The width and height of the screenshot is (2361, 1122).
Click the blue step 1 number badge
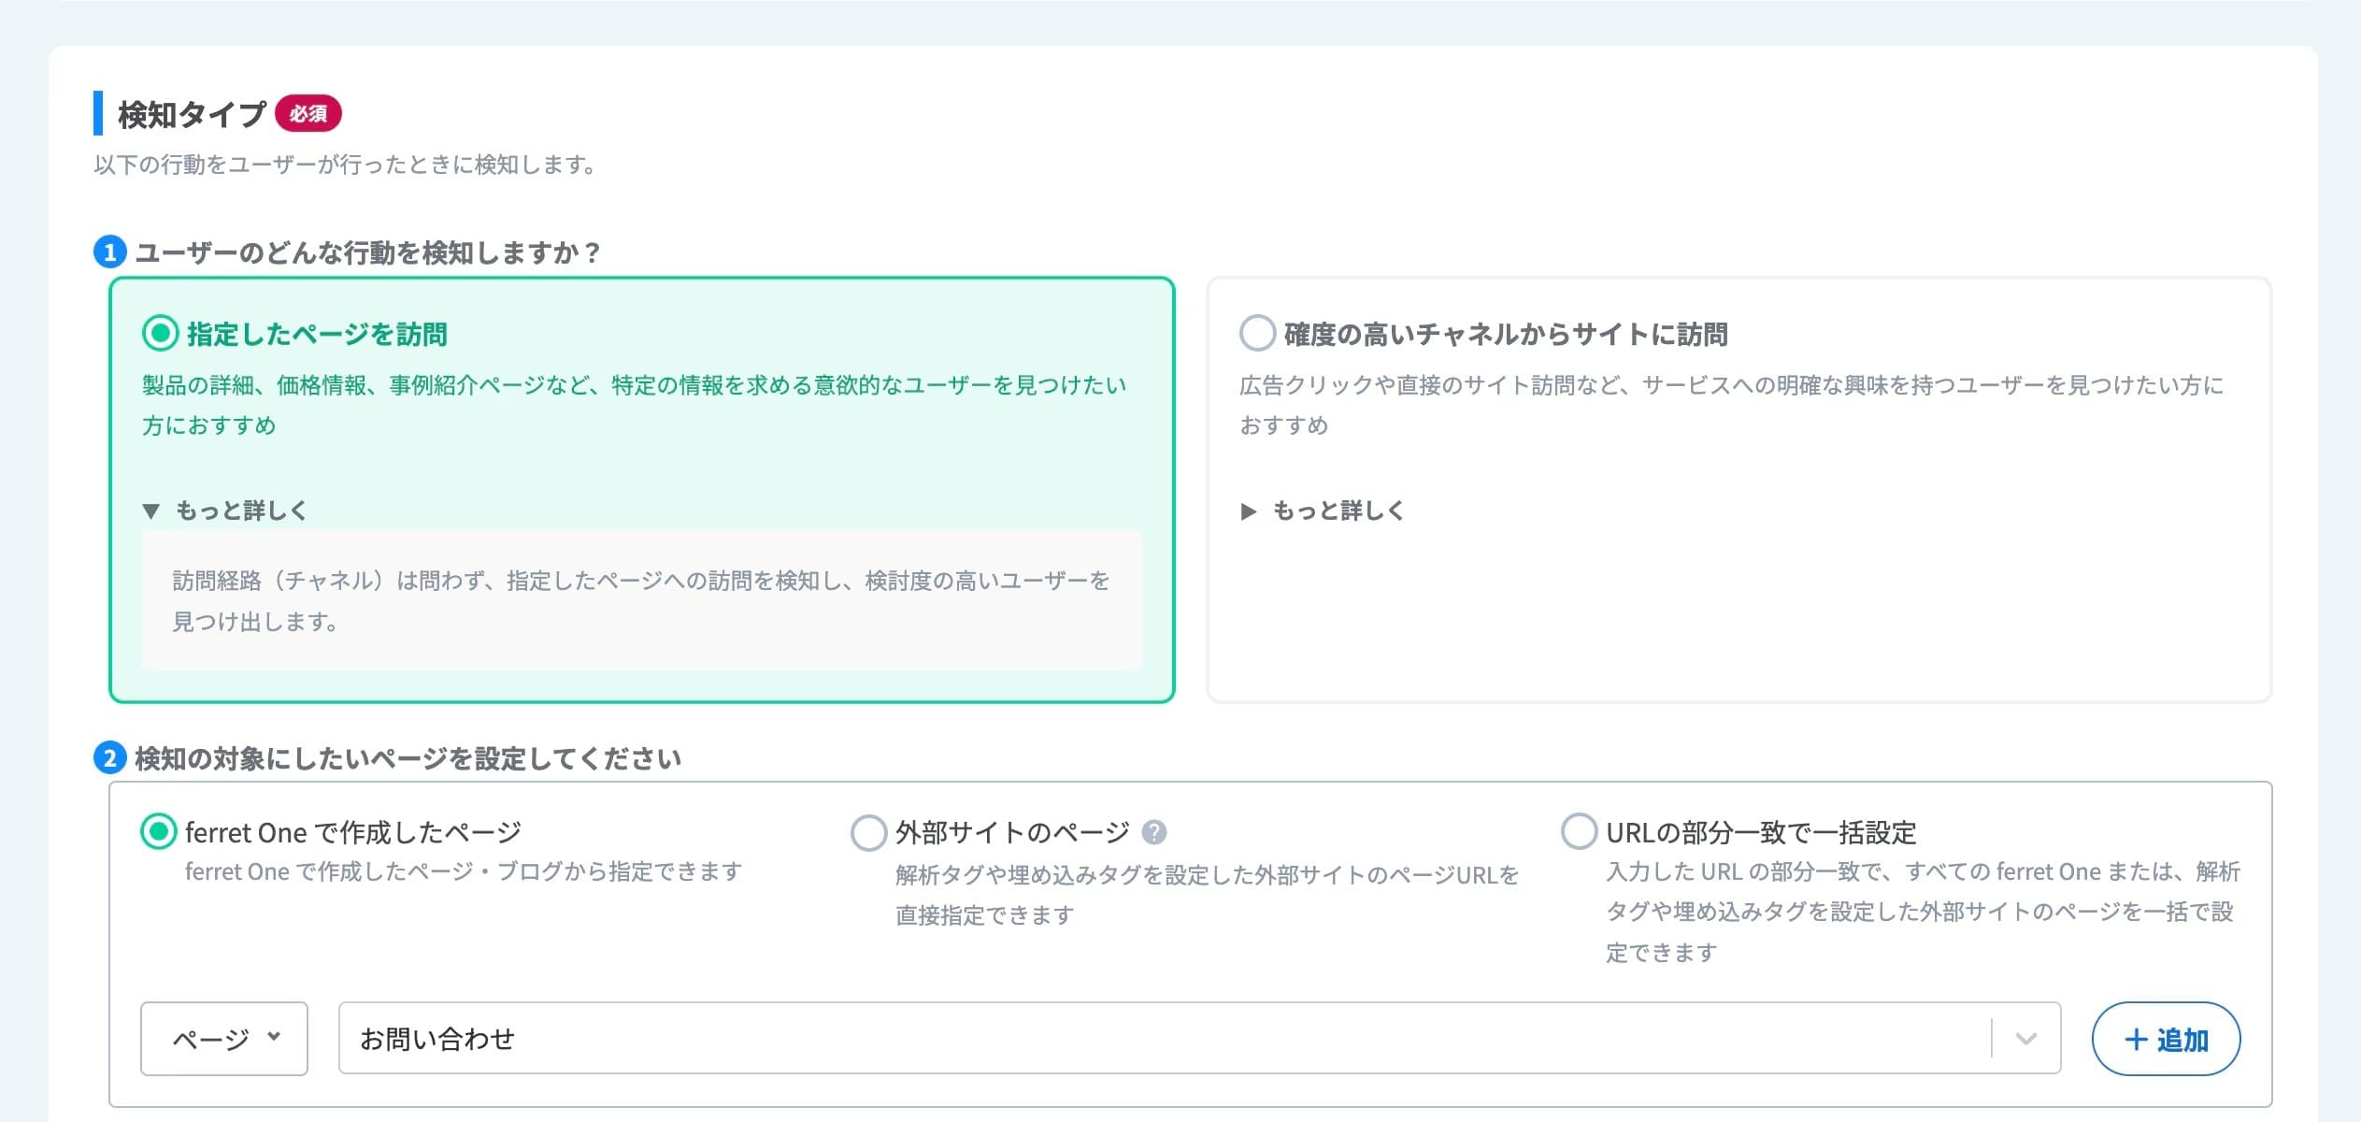click(110, 252)
